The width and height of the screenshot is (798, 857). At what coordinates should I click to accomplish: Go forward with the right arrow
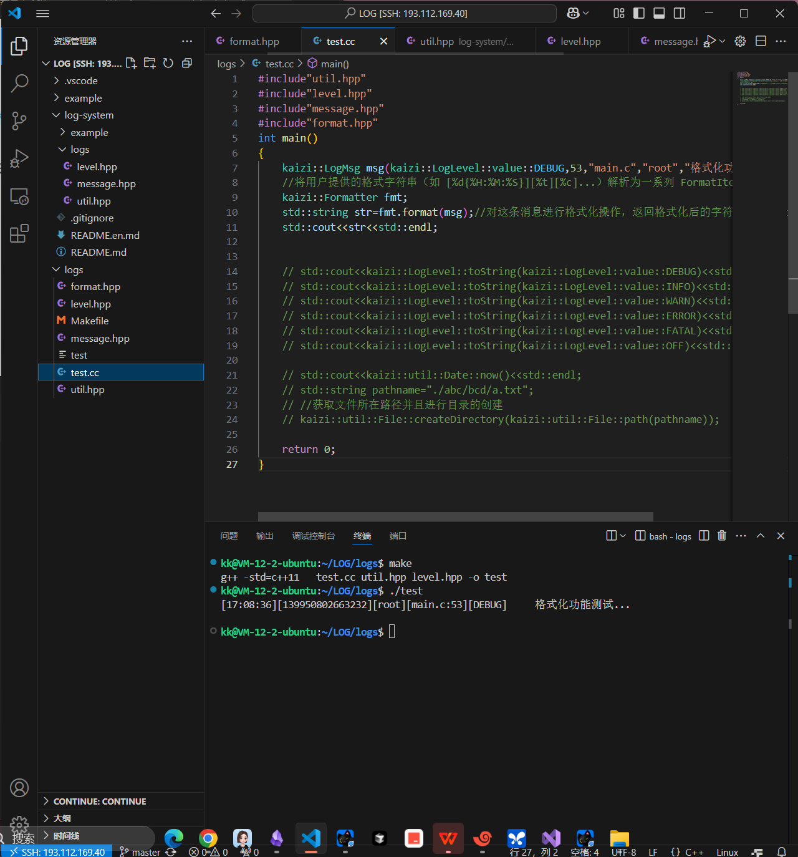[236, 13]
